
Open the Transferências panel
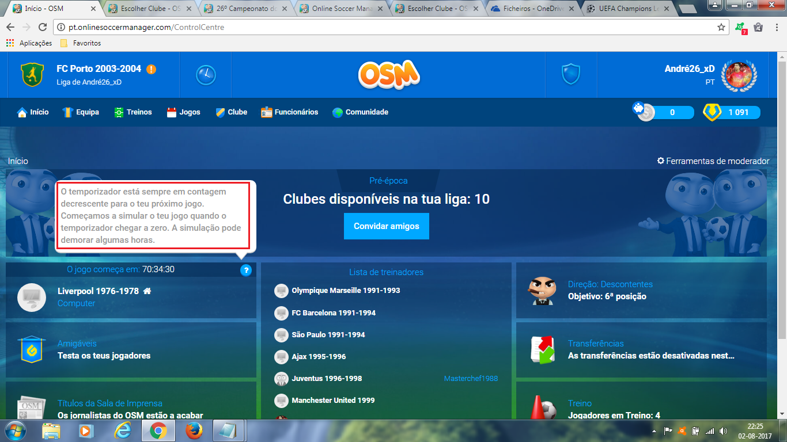(x=641, y=349)
